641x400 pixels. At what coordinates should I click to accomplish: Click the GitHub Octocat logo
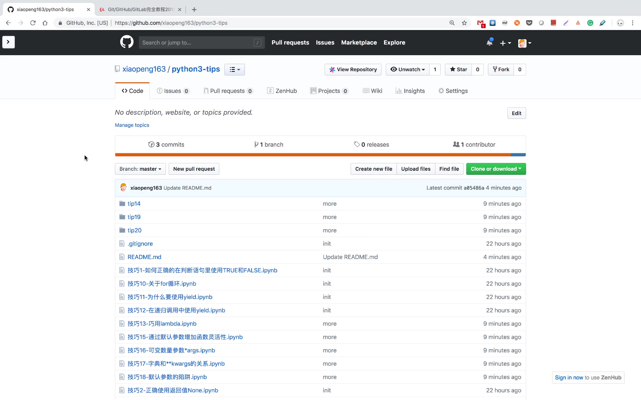tap(126, 42)
